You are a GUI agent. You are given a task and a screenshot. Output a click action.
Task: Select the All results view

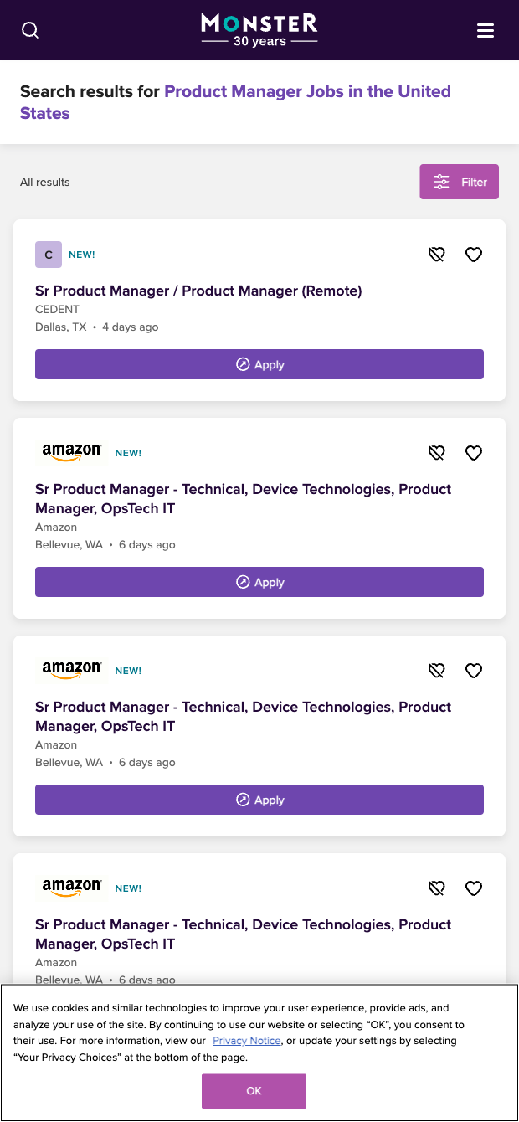click(x=44, y=182)
